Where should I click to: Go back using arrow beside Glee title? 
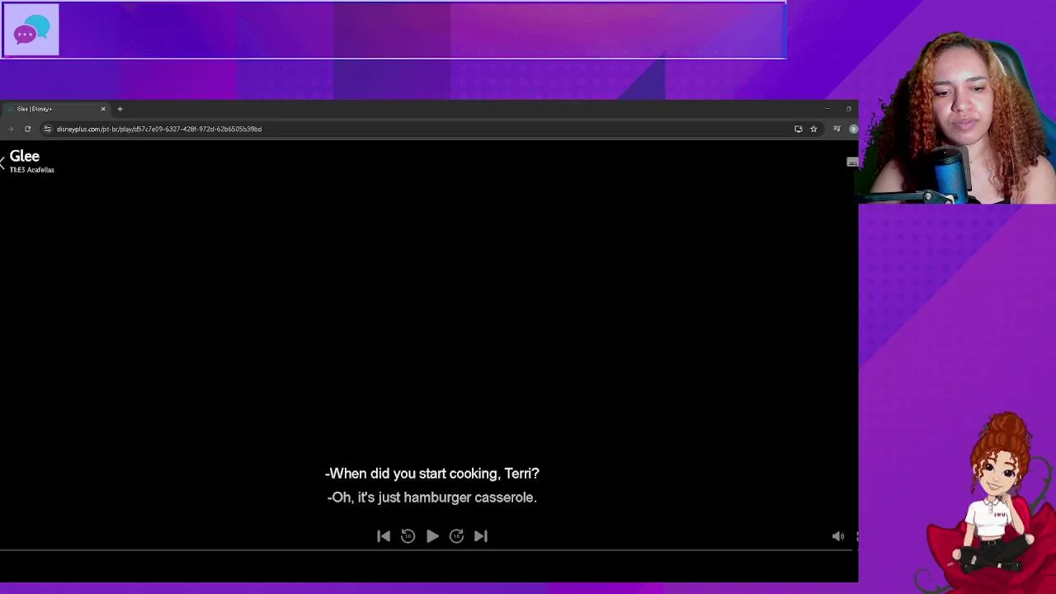pyautogui.click(x=2, y=163)
